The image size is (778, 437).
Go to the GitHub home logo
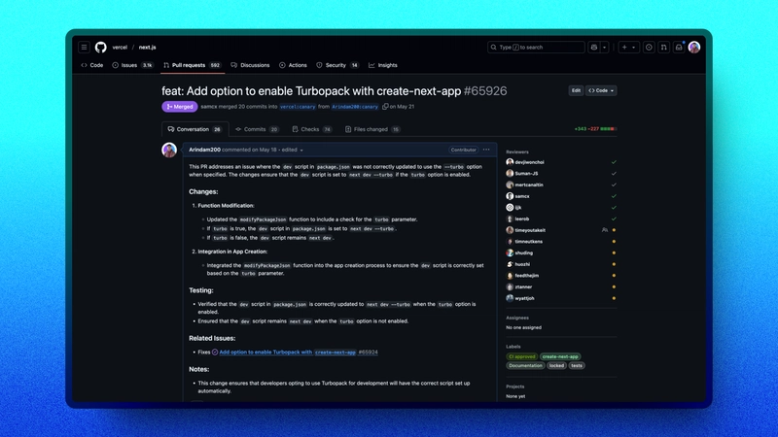coord(101,47)
